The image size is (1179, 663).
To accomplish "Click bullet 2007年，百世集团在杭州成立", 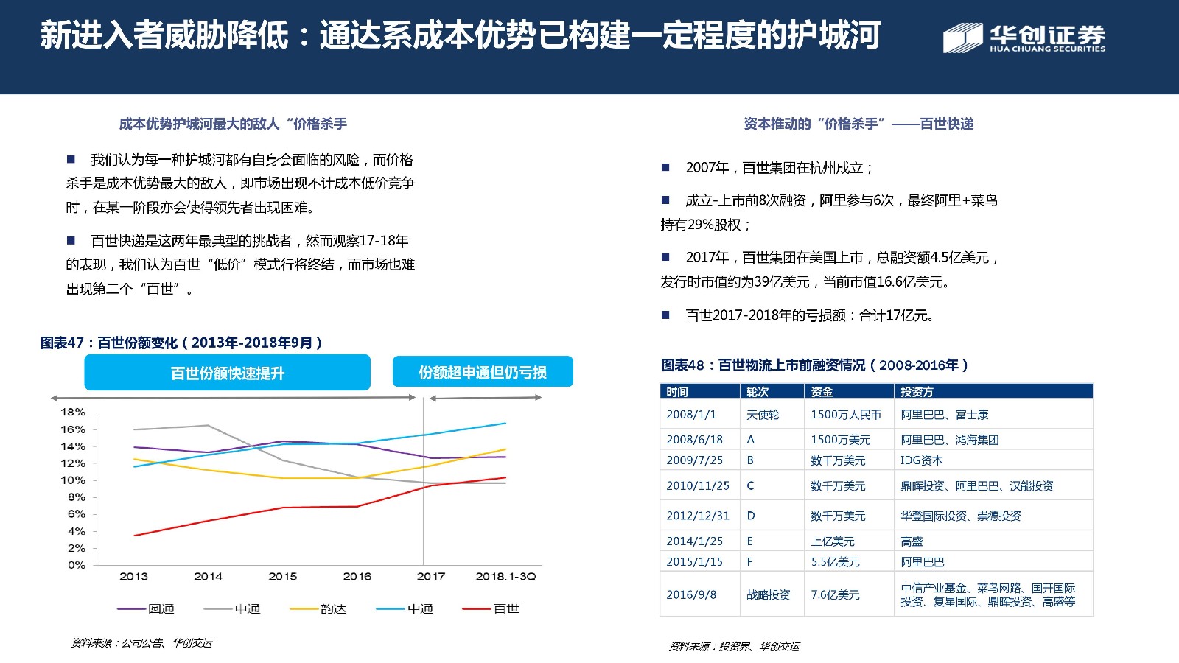I will pyautogui.click(x=767, y=168).
